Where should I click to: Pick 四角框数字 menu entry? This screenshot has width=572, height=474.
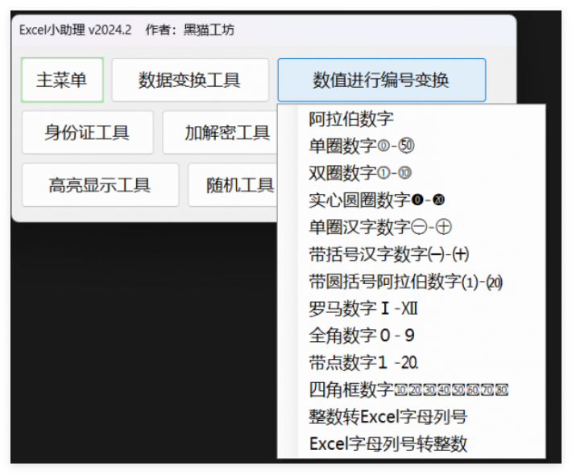[x=412, y=390]
